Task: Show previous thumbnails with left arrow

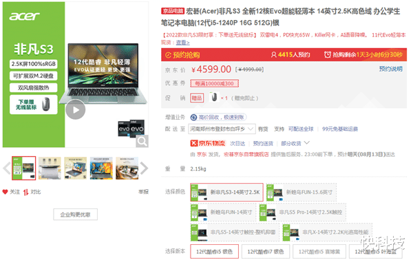Action: pos(7,168)
